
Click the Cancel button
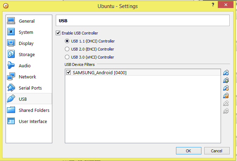click(x=217, y=151)
